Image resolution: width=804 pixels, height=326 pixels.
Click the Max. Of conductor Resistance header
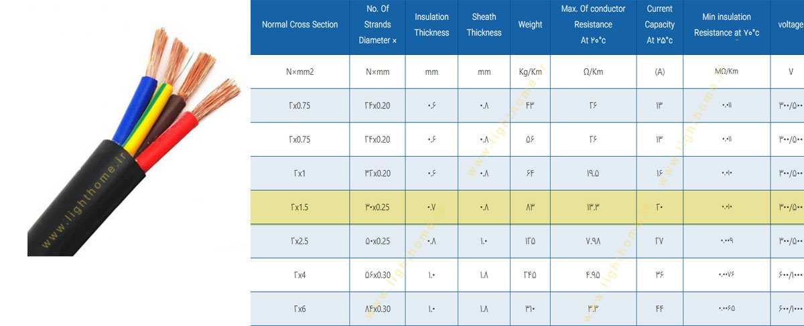[x=593, y=25]
